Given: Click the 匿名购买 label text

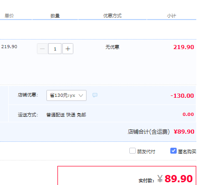Looking at the screenshot, I should click(x=187, y=151).
